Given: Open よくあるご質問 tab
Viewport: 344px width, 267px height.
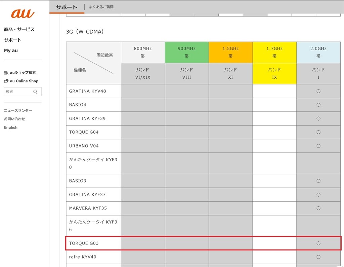Looking at the screenshot, I should coord(101,7).
